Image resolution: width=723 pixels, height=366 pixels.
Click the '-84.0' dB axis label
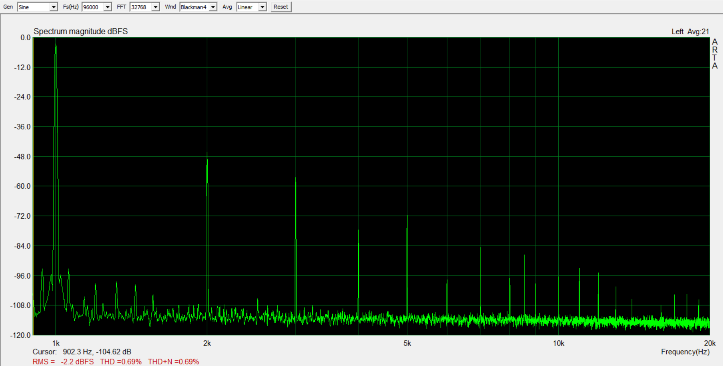tap(22, 246)
